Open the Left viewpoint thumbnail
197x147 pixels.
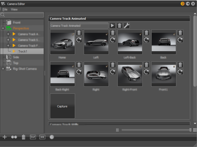tap(96, 42)
